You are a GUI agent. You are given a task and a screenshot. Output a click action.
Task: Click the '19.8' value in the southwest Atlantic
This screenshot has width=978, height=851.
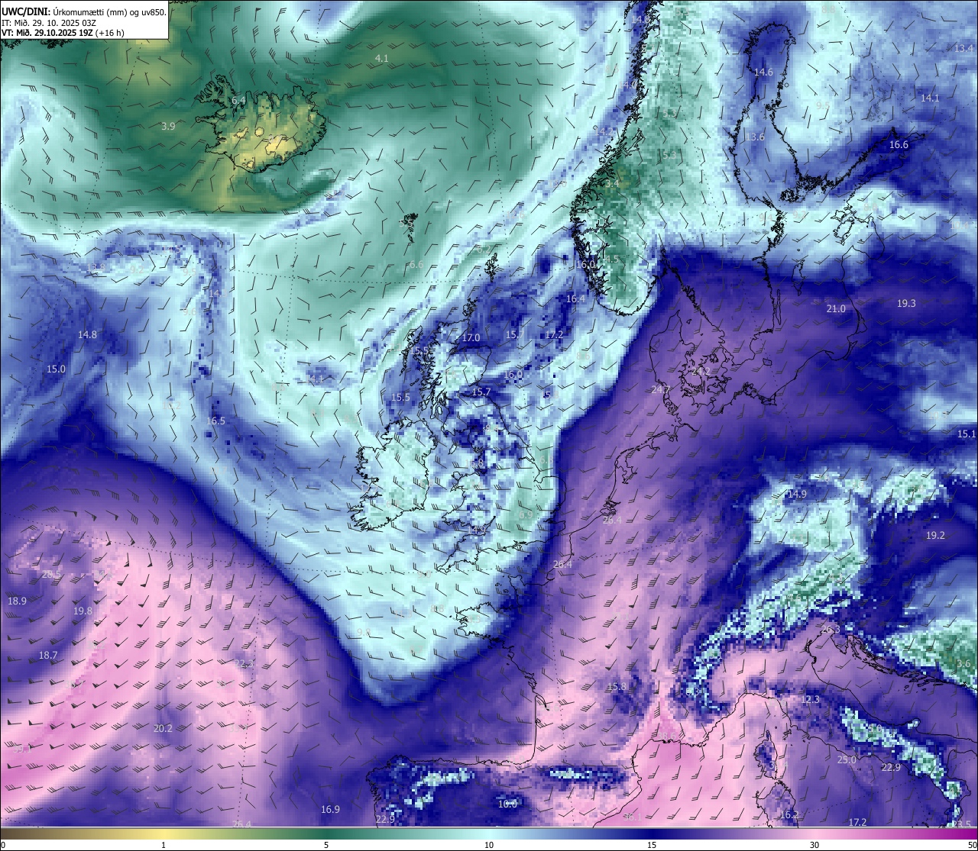[83, 611]
